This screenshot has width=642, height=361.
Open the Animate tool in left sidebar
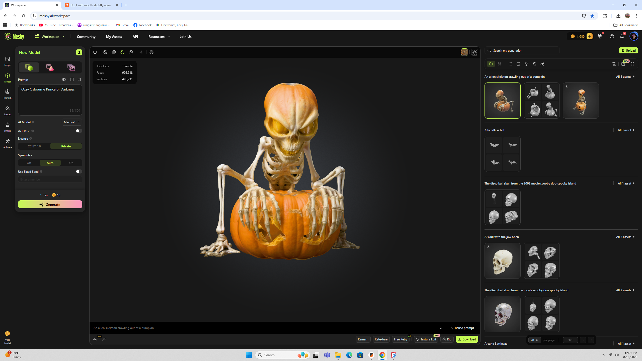(8, 143)
